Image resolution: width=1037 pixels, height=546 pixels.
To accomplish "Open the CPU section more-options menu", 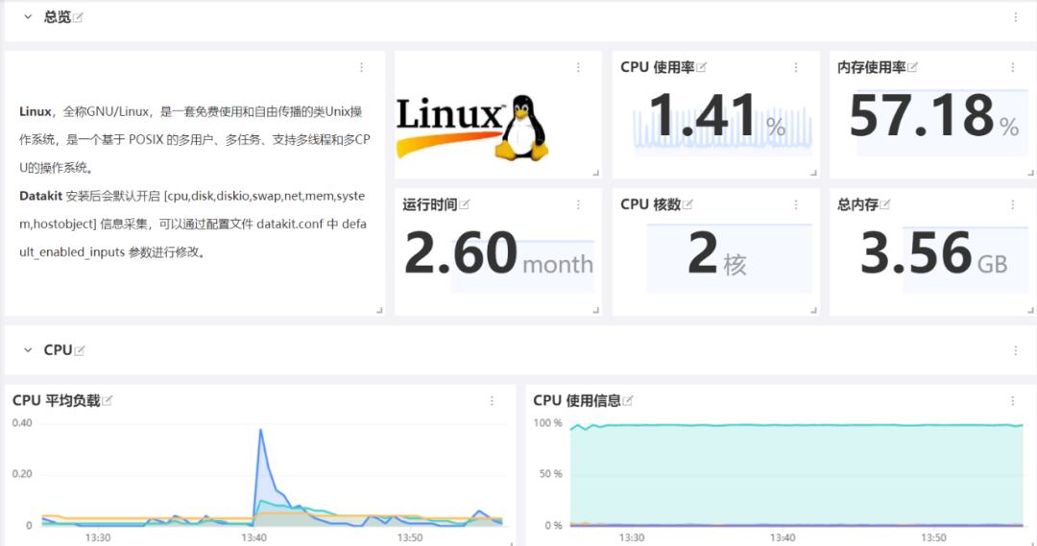I will pos(1016,350).
